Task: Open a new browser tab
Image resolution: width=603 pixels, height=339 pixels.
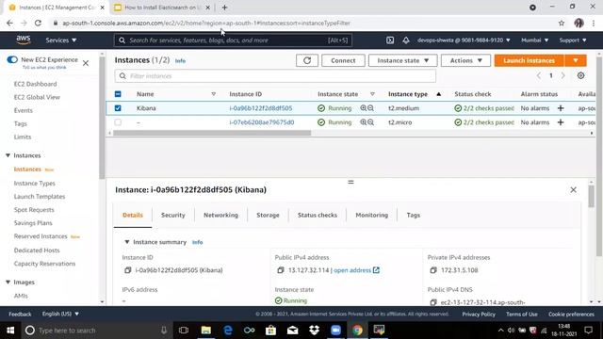Action: click(x=224, y=8)
